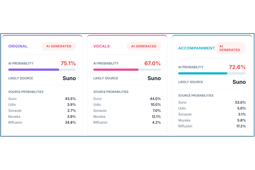Image resolution: width=255 pixels, height=170 pixels.
Task: Click the pink Vocals AI probability bar
Action: [127, 69]
